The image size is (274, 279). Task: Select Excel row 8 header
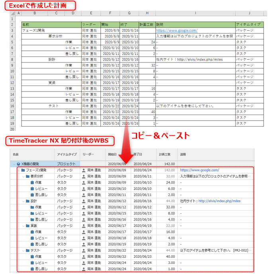click(x=12, y=59)
